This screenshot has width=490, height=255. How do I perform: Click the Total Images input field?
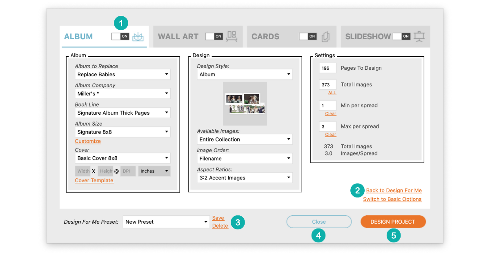click(x=328, y=84)
